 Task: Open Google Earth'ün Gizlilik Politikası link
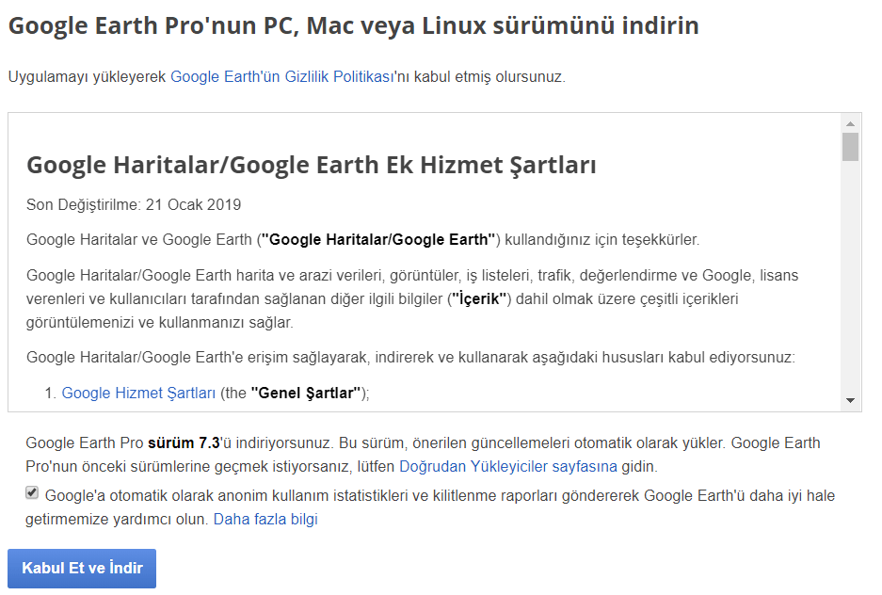click(281, 77)
